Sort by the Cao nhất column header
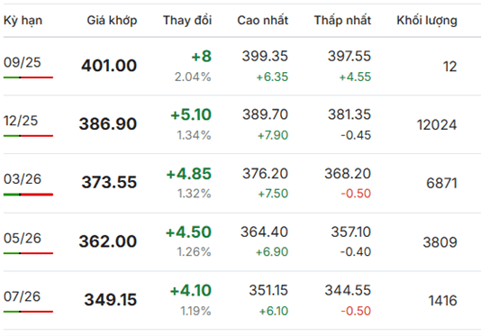Image resolution: width=481 pixels, height=336 pixels. pyautogui.click(x=263, y=20)
